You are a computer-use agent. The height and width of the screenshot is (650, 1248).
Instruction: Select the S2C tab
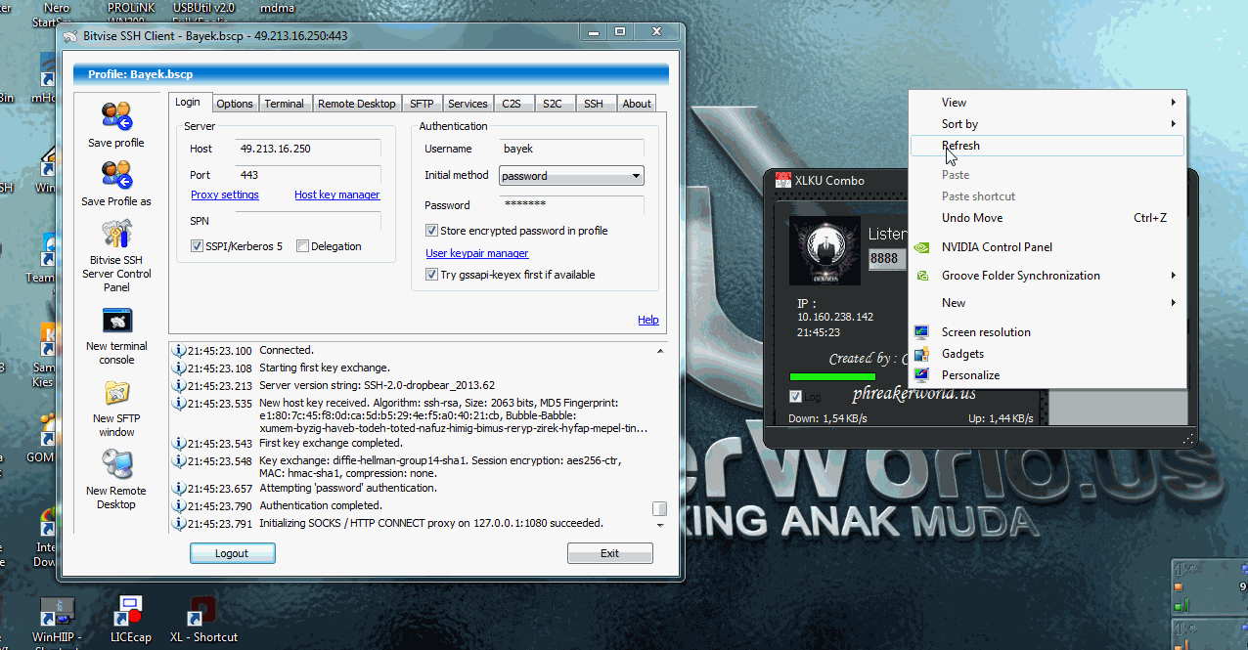point(553,104)
